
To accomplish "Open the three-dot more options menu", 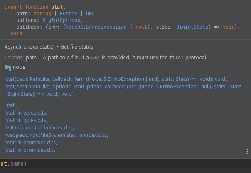I will click(249, 151).
